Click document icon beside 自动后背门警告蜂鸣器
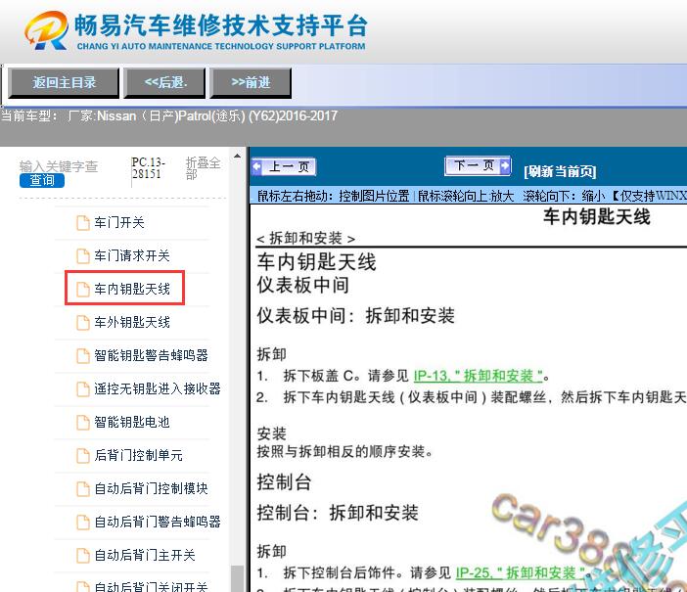This screenshot has height=592, width=687. click(x=83, y=523)
